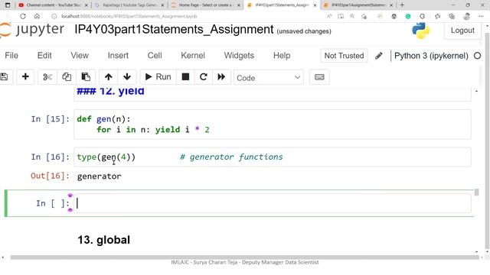
Task: Open the cell type Code dropdown
Action: tap(269, 78)
